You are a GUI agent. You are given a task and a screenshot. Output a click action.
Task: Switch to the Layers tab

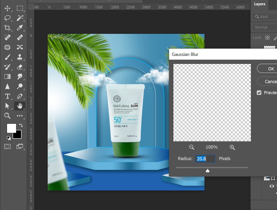[x=259, y=4]
